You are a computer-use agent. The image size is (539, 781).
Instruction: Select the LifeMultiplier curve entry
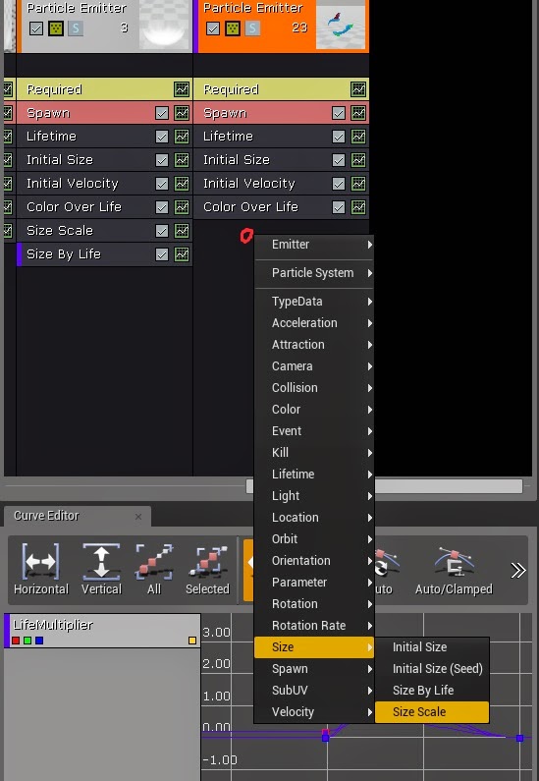point(102,631)
